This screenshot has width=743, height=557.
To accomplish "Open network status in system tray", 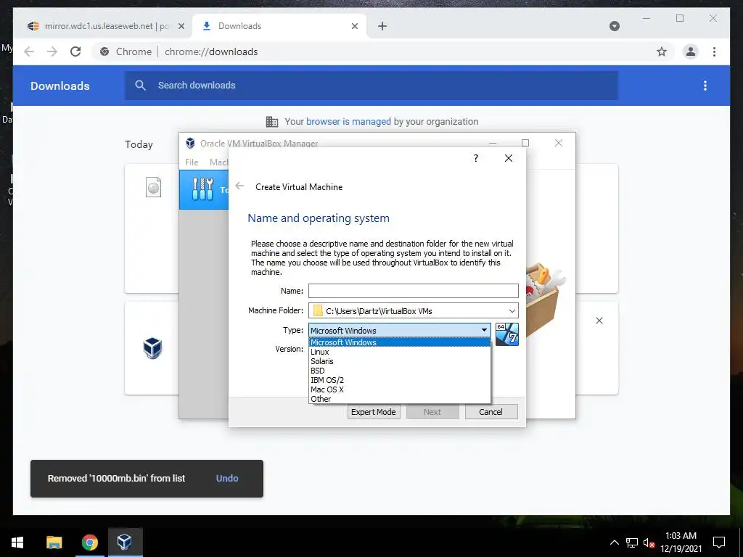I will 632,542.
